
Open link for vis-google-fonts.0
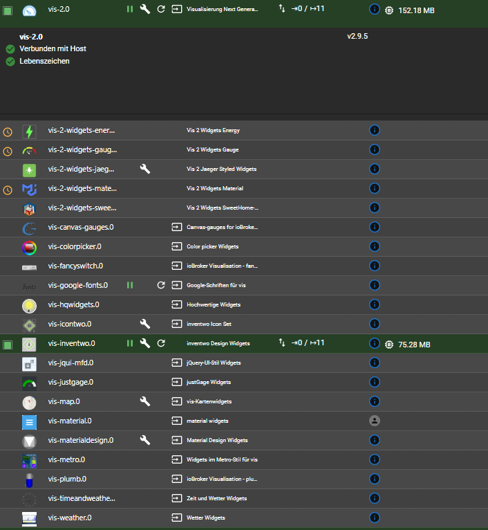(177, 285)
